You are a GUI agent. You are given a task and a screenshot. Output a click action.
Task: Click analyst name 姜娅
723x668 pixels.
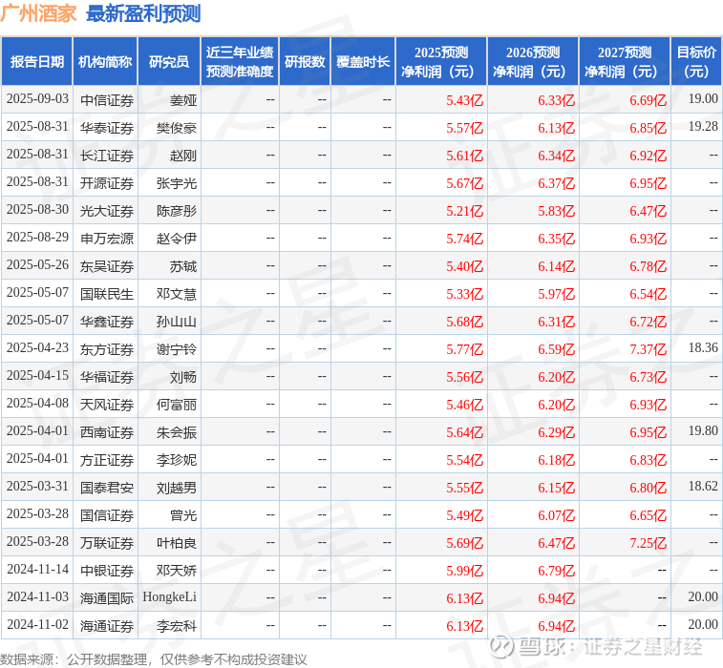click(183, 100)
